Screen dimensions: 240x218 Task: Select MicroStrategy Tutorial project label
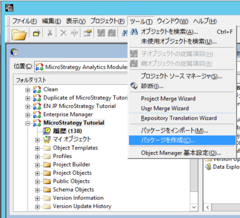[x=74, y=123]
